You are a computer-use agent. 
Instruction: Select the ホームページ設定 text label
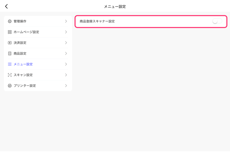pos(26,32)
